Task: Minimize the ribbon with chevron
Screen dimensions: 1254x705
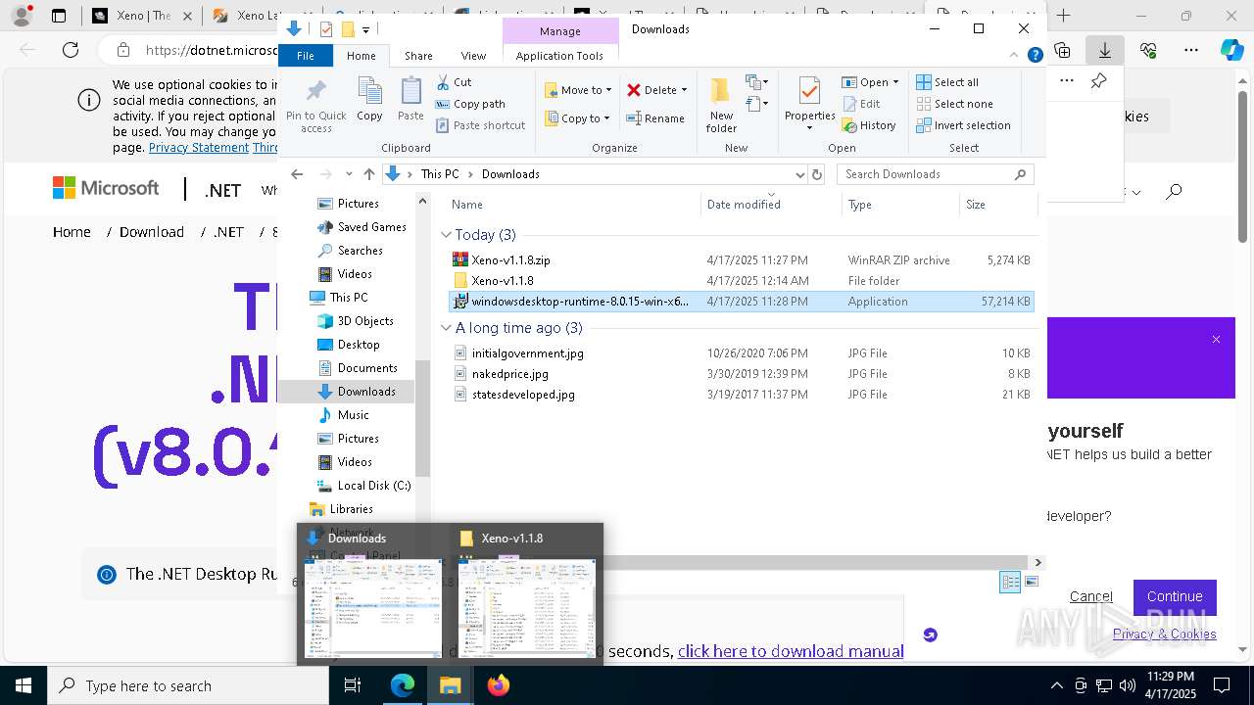Action: point(1015,56)
